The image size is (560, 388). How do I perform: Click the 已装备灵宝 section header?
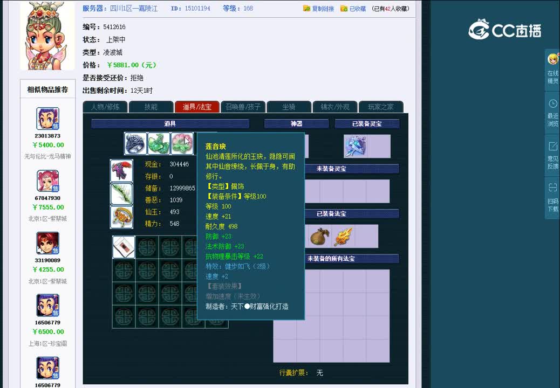coord(367,124)
